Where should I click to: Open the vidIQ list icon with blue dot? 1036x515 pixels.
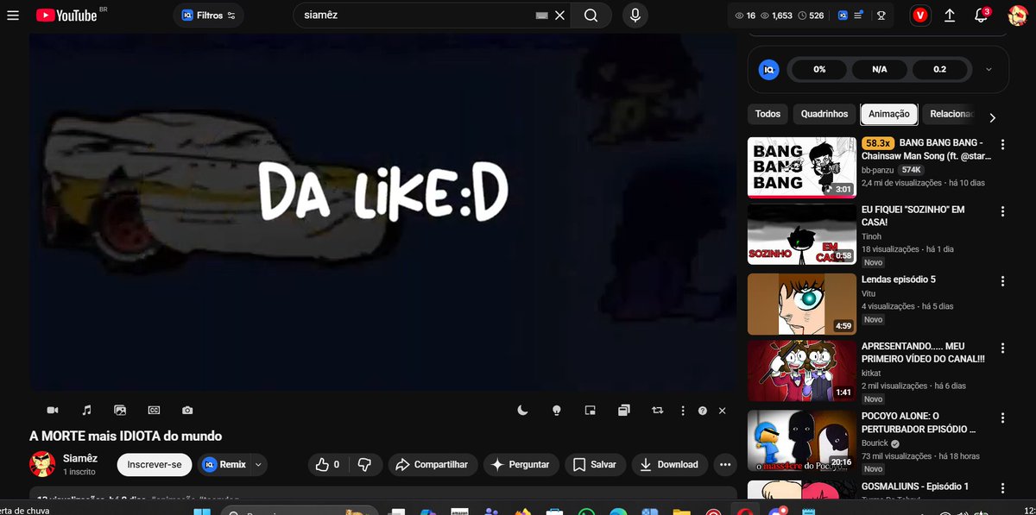pyautogui.click(x=860, y=16)
